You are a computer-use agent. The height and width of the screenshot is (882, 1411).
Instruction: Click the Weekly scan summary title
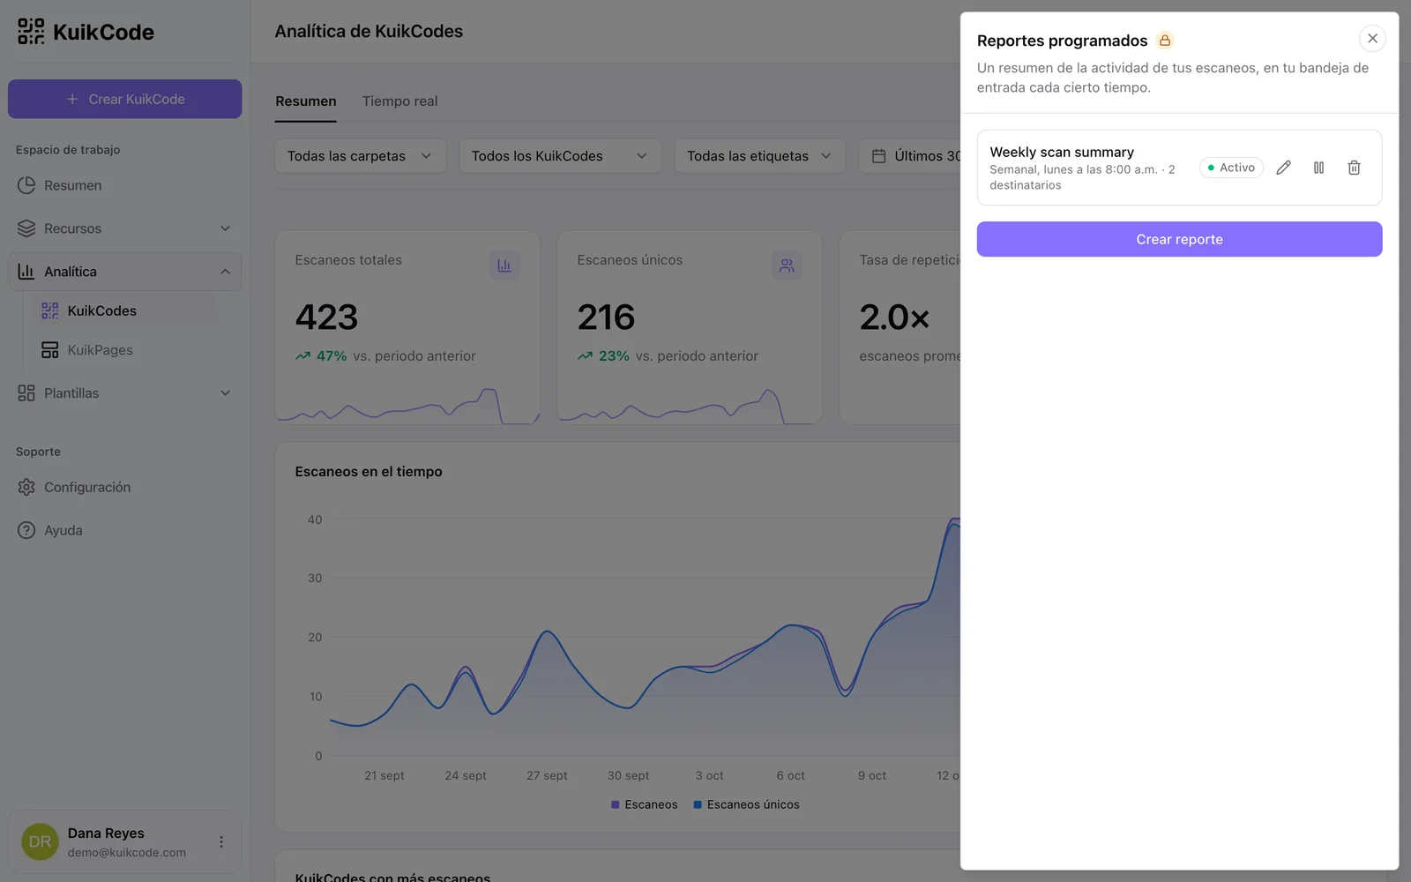tap(1062, 152)
